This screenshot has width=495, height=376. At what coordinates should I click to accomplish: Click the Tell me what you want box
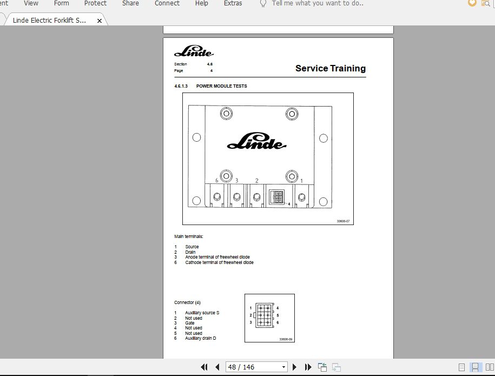(318, 3)
